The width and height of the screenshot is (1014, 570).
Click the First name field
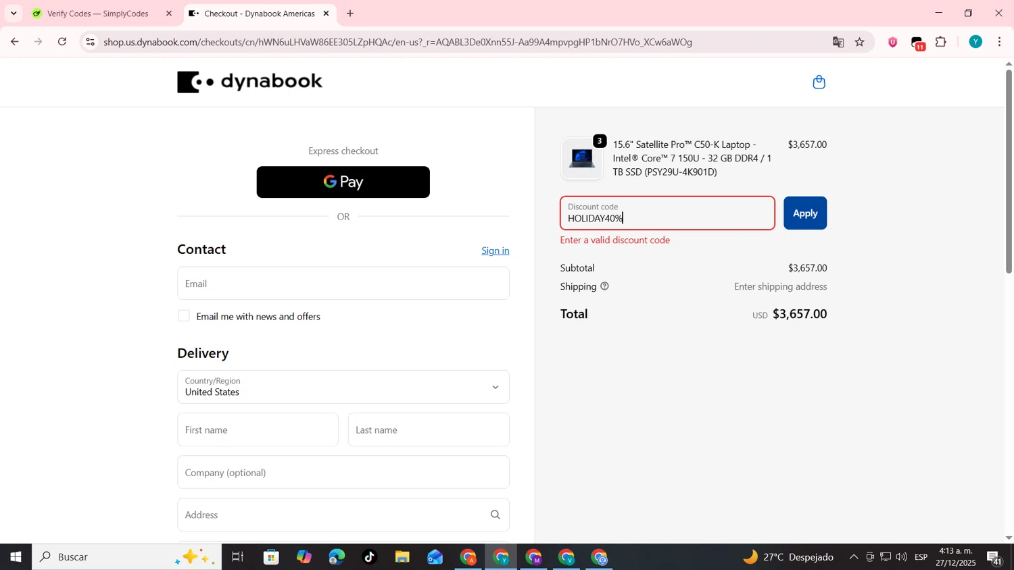coord(258,430)
